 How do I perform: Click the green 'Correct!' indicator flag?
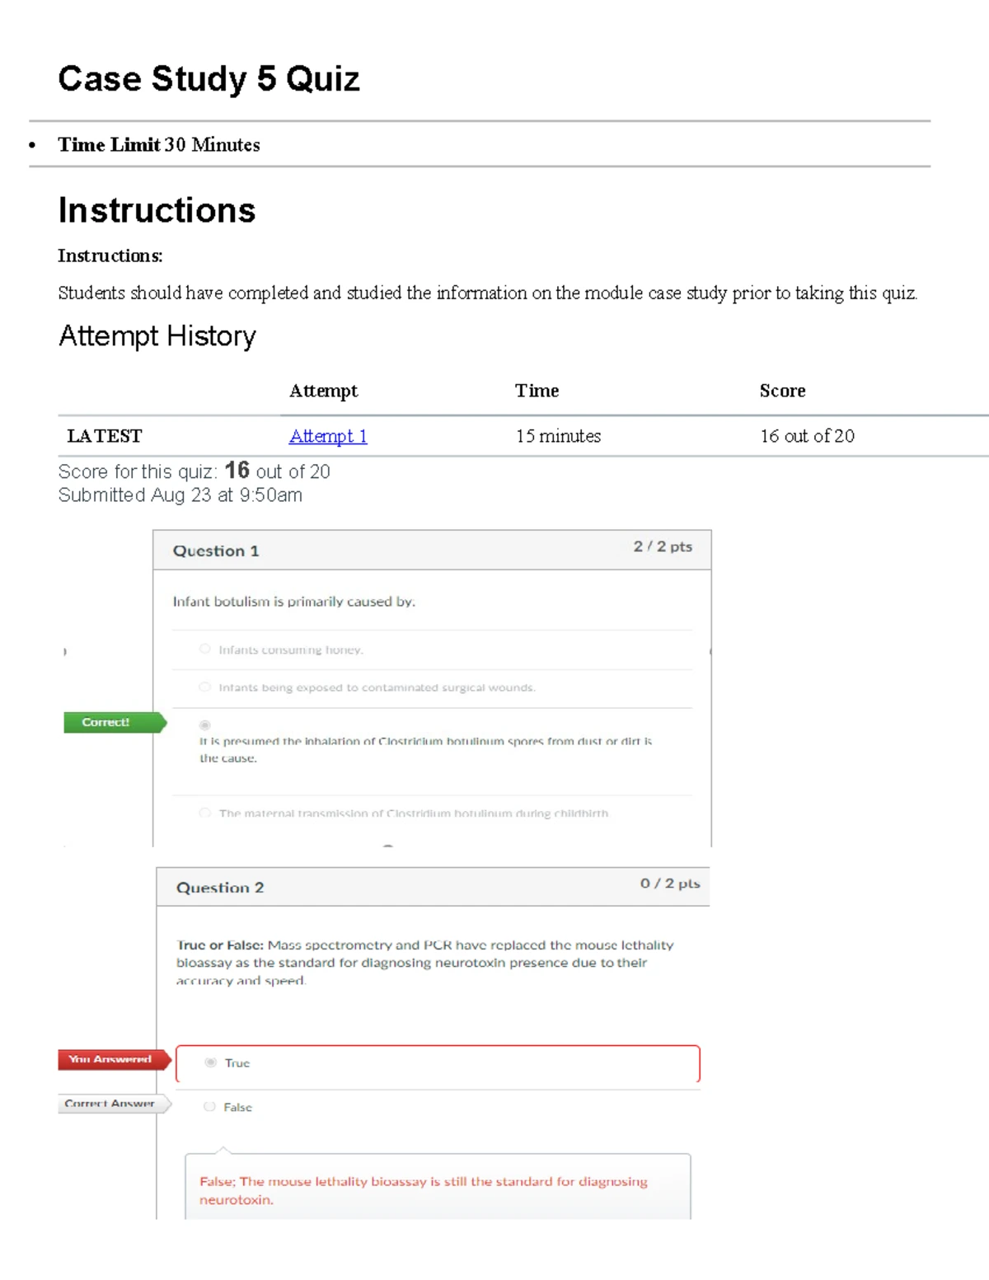coord(107,722)
